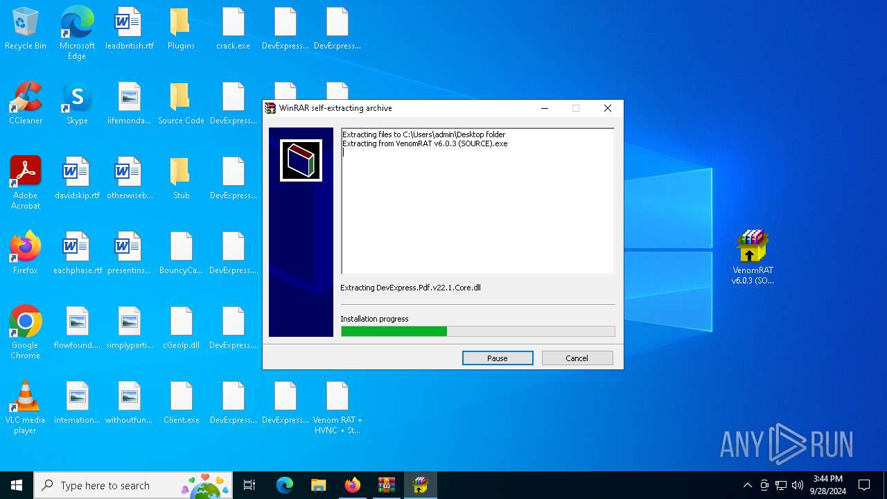
Task: Click inside the extraction log text area
Action: click(477, 201)
